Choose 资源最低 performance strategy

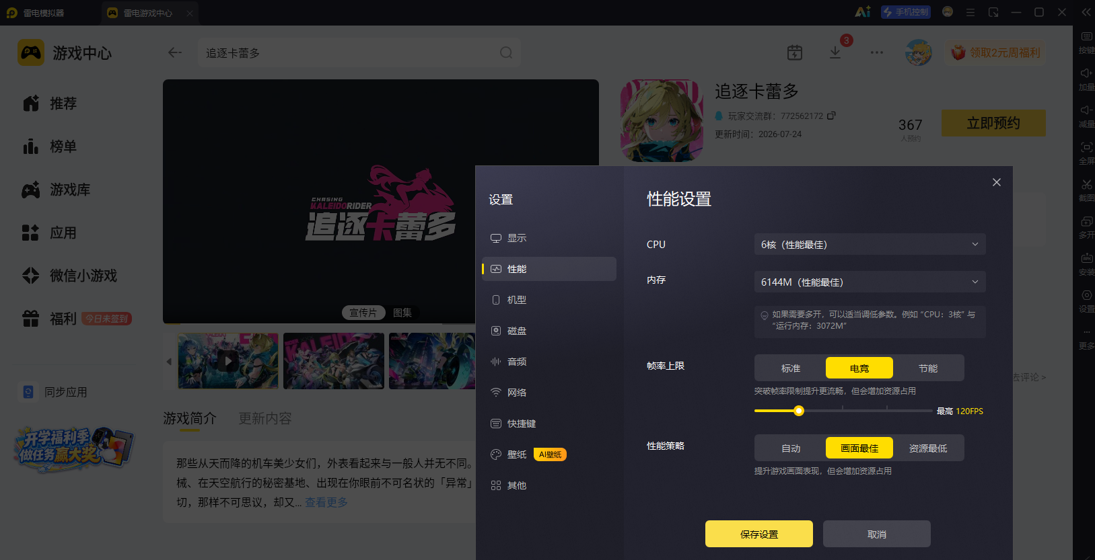pos(928,448)
